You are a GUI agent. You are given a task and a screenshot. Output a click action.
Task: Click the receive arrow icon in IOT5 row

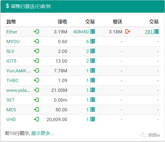click(36, 61)
